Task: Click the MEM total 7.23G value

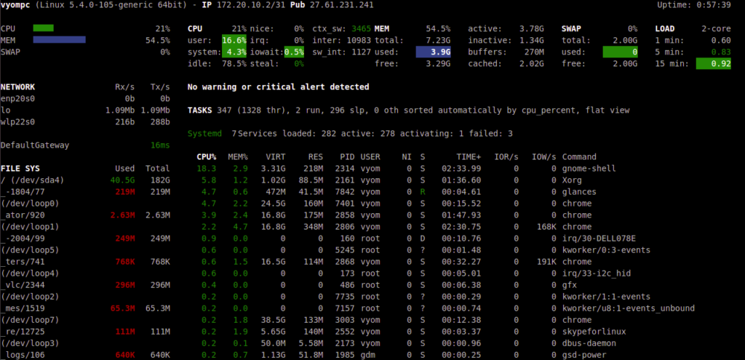Action: 437,41
